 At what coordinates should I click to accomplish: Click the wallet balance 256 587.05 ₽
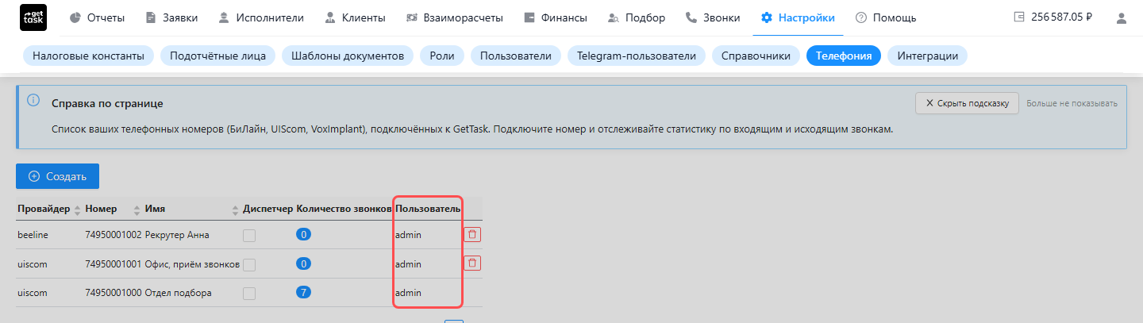[x=1053, y=17]
